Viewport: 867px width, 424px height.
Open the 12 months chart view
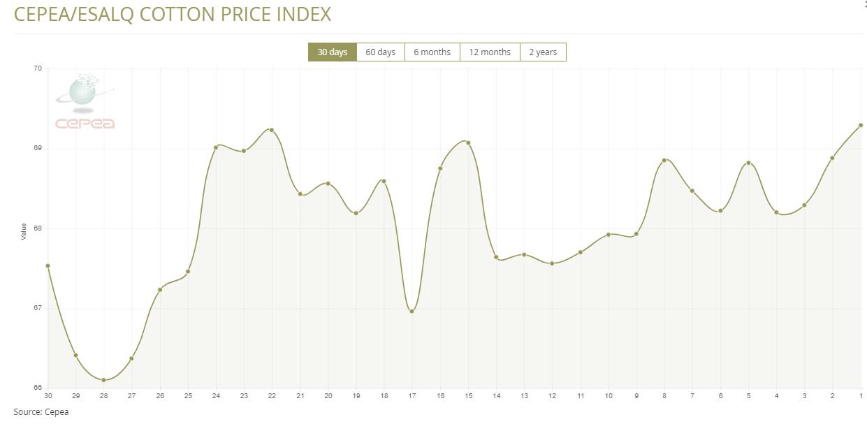pyautogui.click(x=489, y=52)
